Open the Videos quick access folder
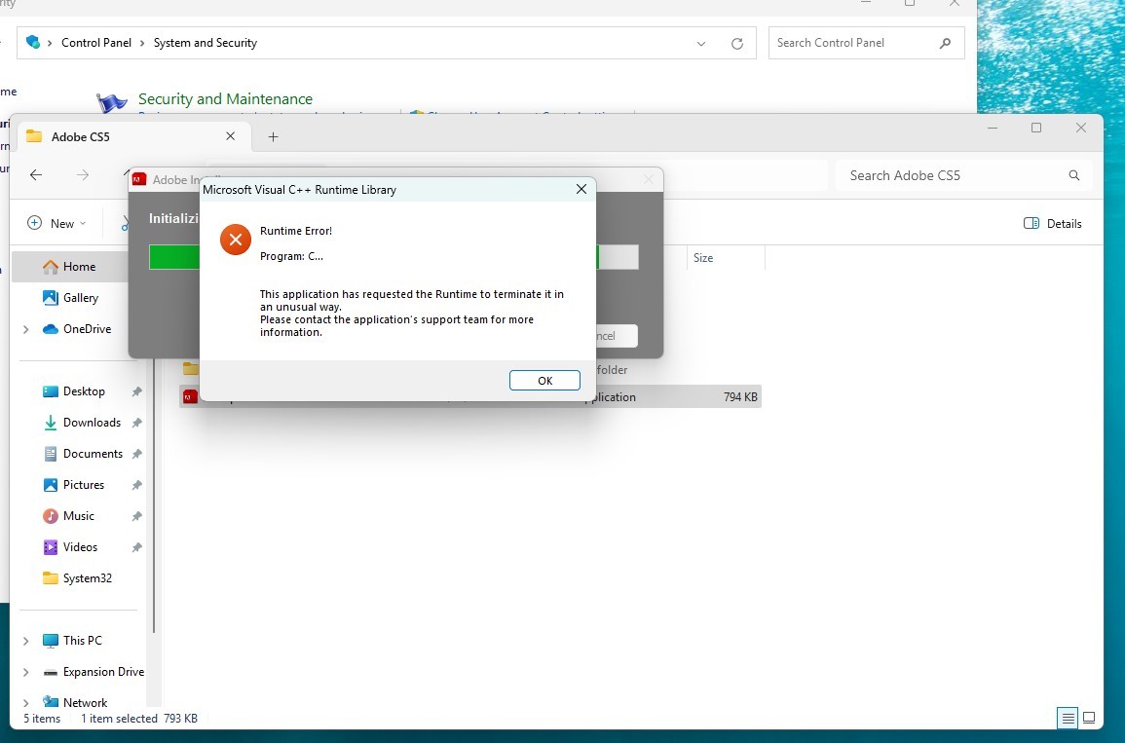 pyautogui.click(x=80, y=546)
